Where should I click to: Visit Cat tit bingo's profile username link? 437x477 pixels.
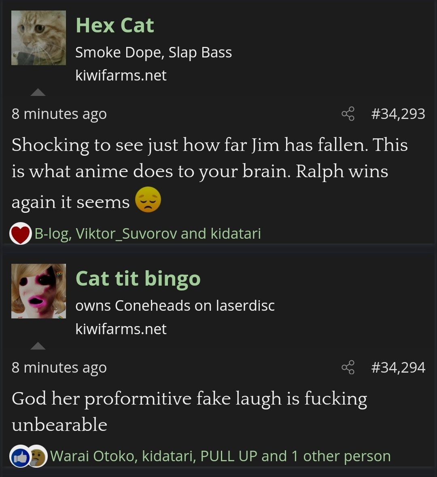click(x=138, y=279)
